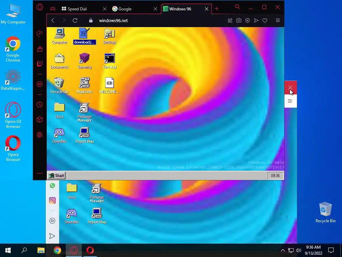Open three-dots sidebar setup in Opera GX

pos(40,173)
